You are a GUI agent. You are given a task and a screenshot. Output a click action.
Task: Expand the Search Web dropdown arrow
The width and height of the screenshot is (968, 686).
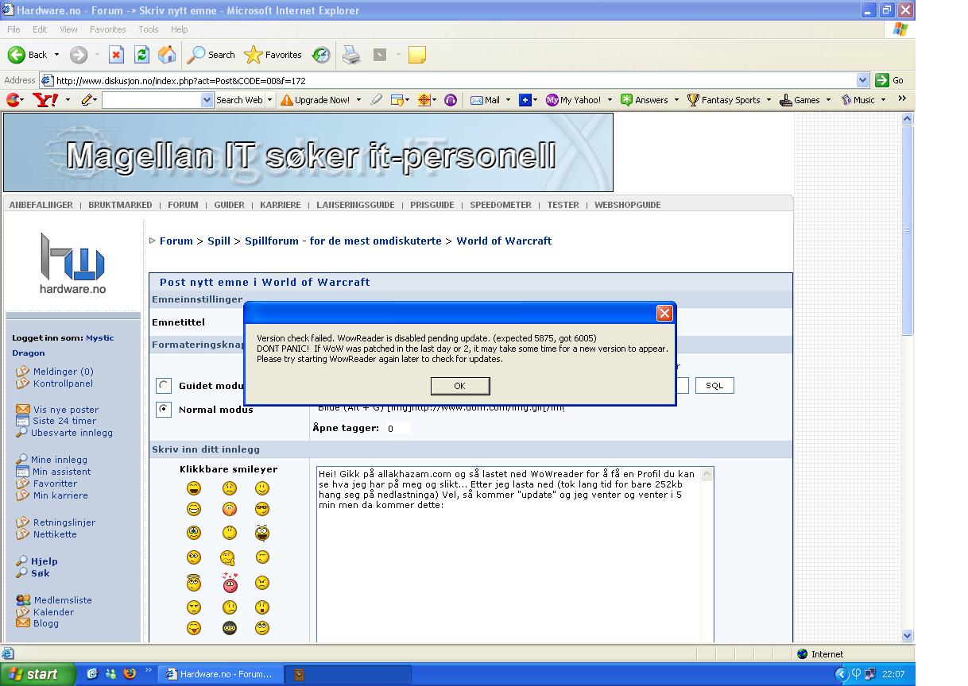(x=269, y=100)
